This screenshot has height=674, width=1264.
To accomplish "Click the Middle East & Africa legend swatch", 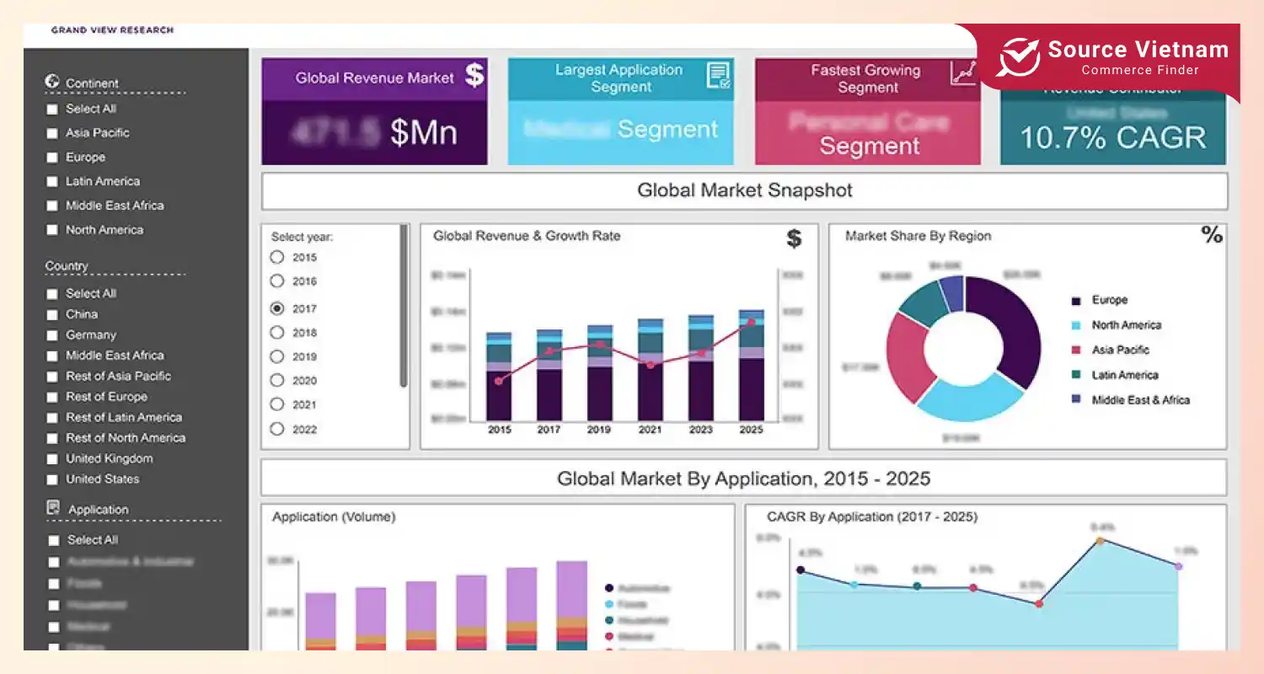I will (1076, 399).
